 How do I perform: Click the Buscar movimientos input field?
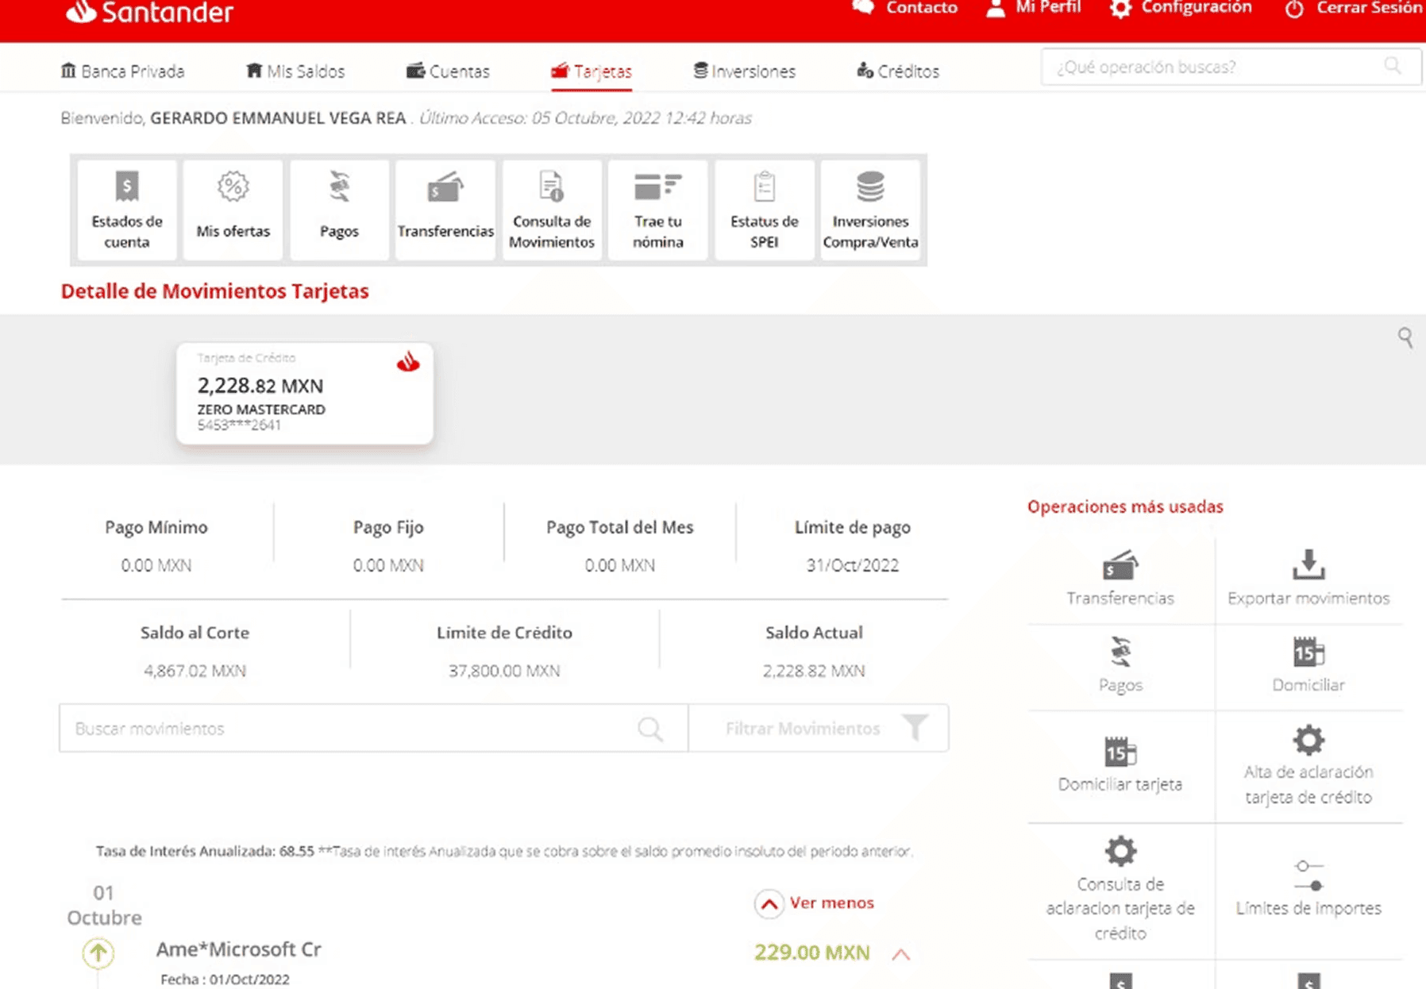coord(373,728)
